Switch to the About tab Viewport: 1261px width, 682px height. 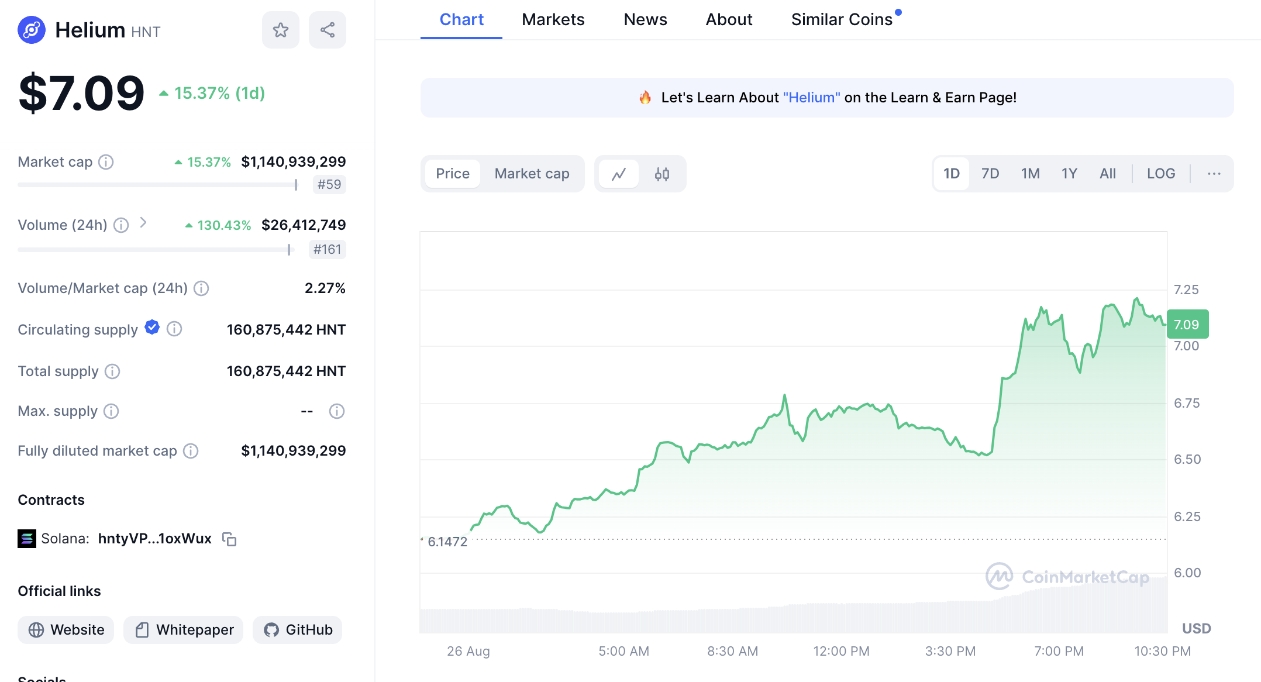[729, 19]
